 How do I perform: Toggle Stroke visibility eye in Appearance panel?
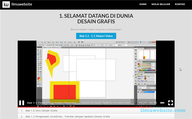[138, 77]
